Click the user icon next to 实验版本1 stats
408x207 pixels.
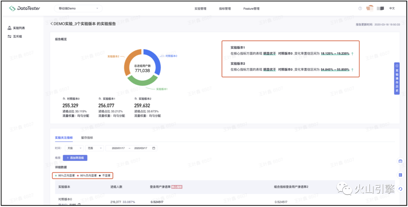[100, 99]
